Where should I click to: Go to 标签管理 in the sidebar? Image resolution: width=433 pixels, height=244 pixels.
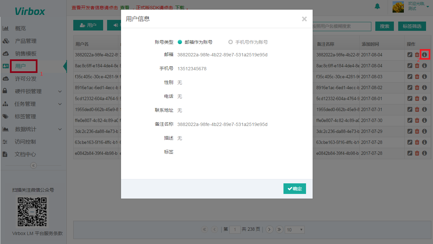point(25,116)
